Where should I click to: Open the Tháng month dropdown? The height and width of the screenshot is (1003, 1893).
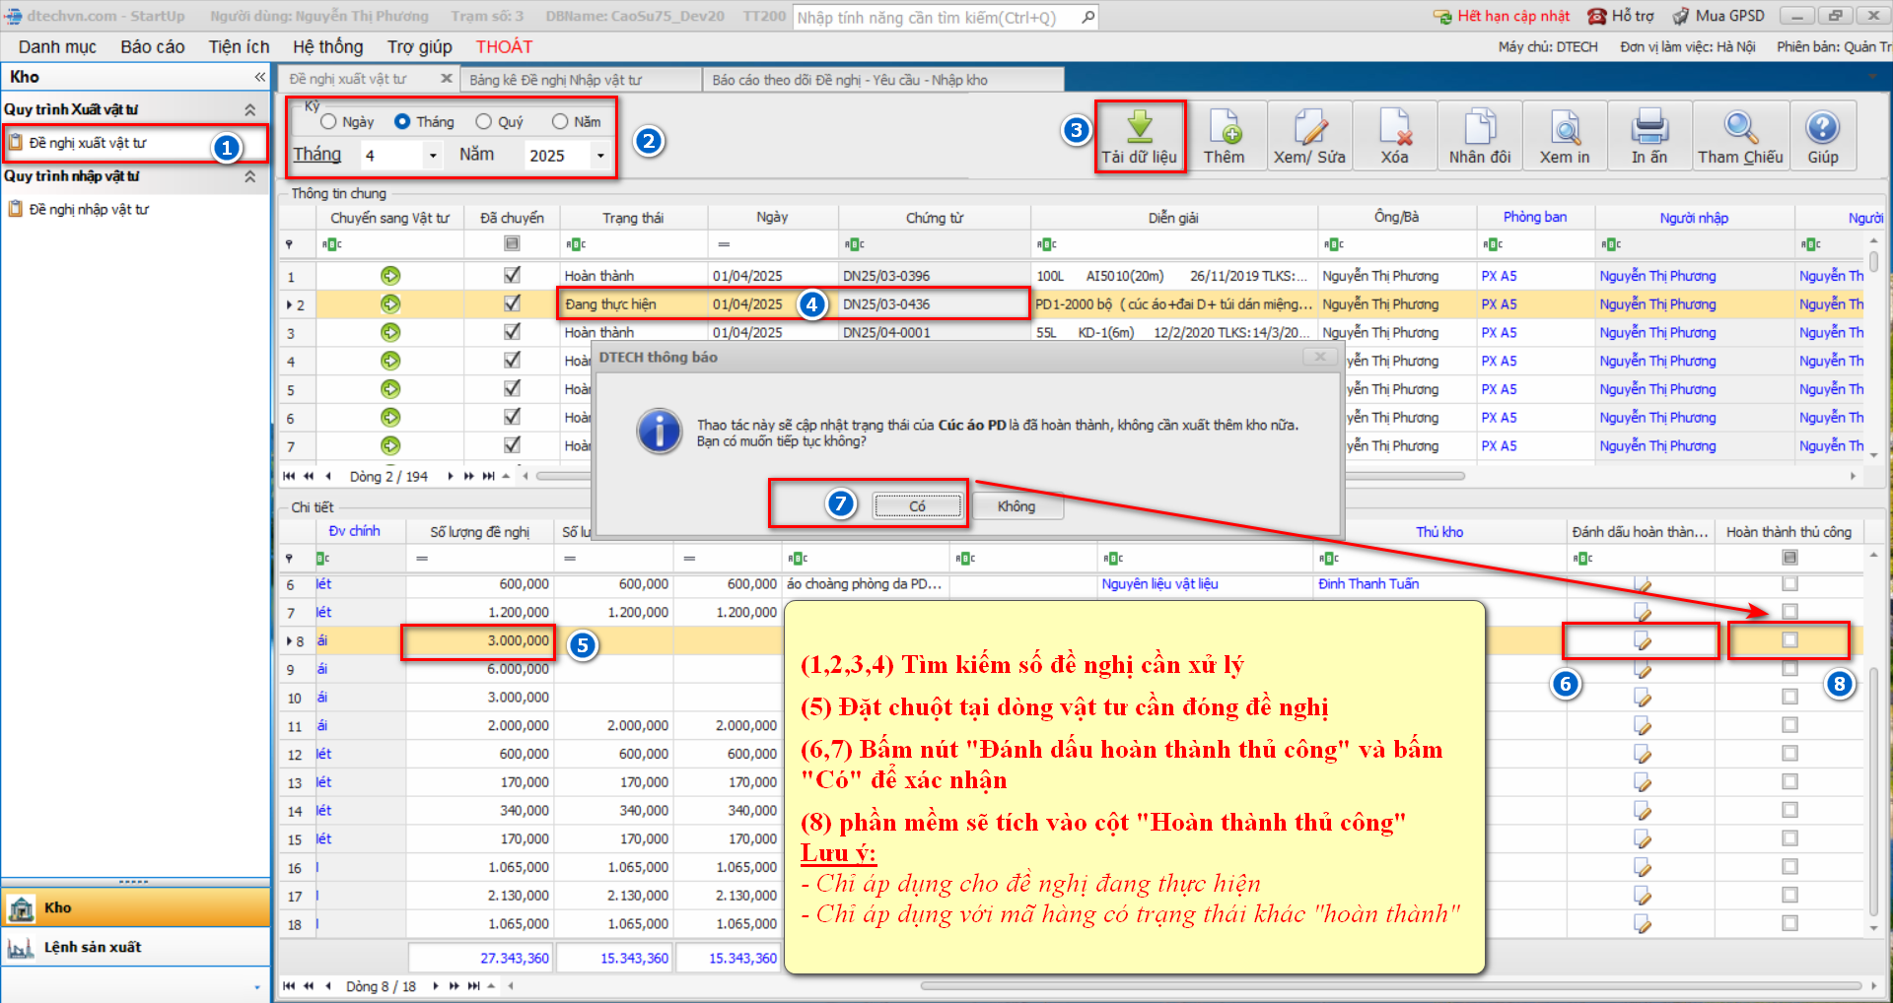coord(433,156)
